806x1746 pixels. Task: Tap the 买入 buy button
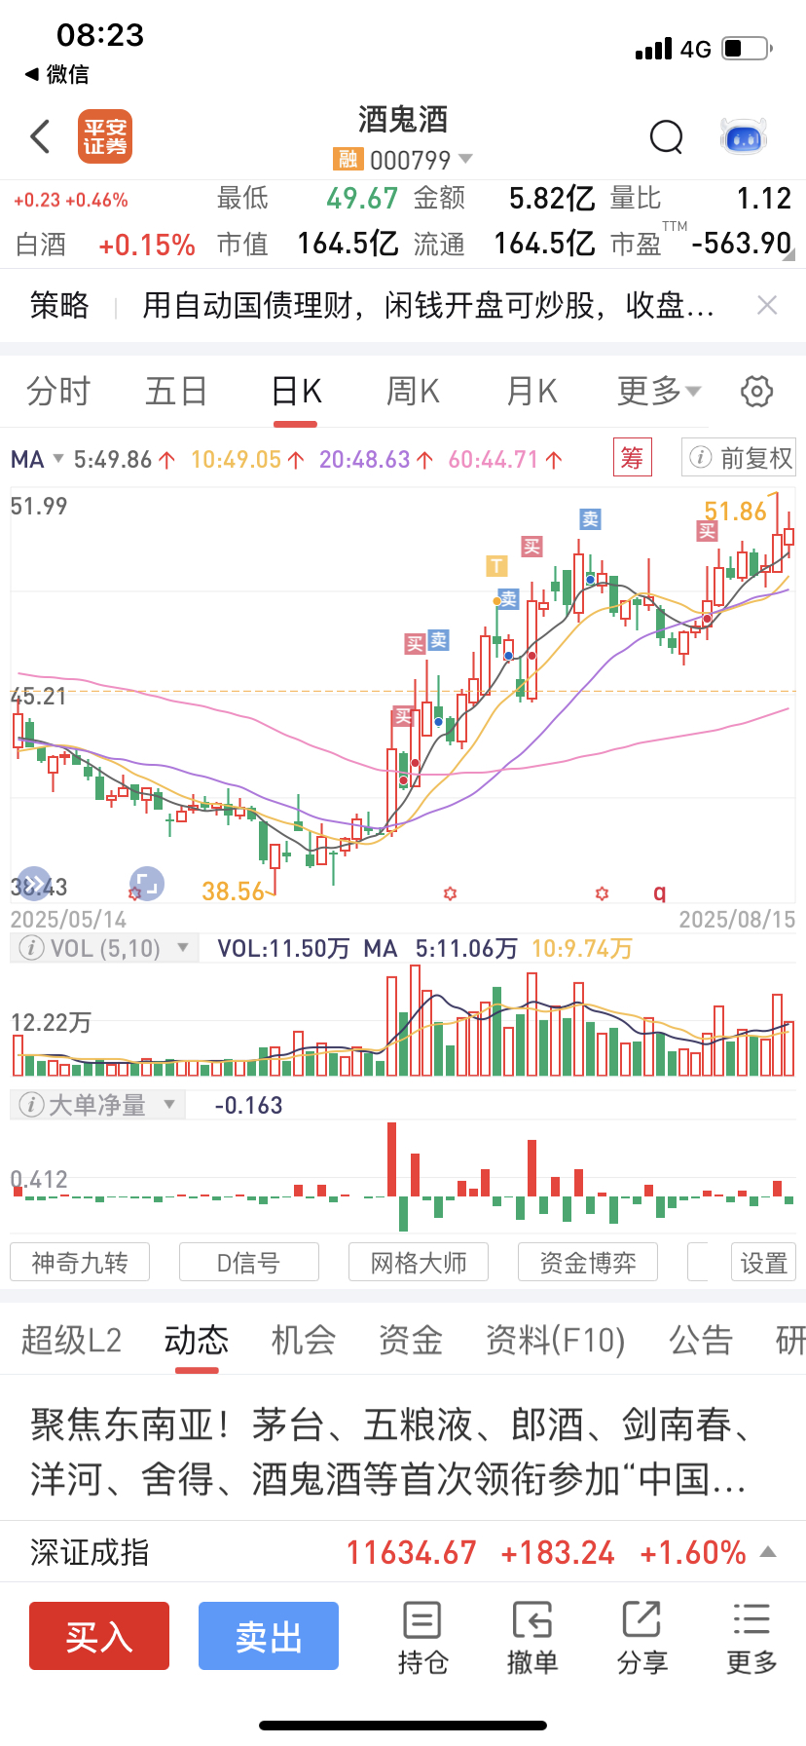point(99,1636)
